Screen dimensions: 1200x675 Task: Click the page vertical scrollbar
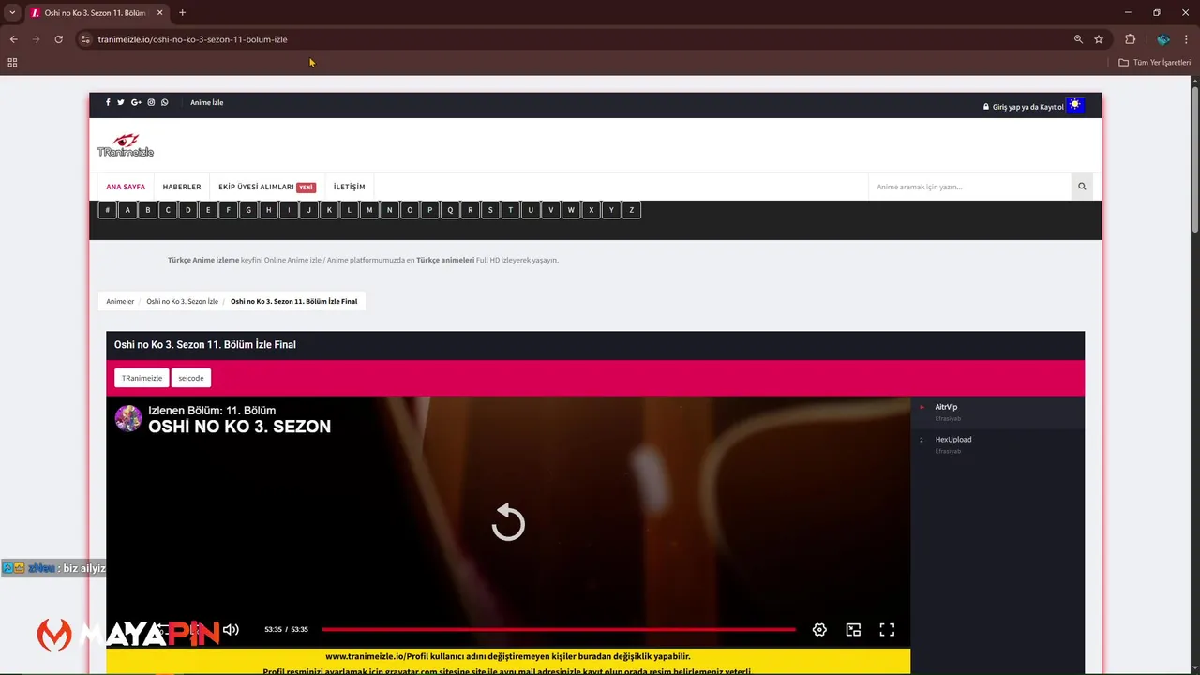[1195, 159]
